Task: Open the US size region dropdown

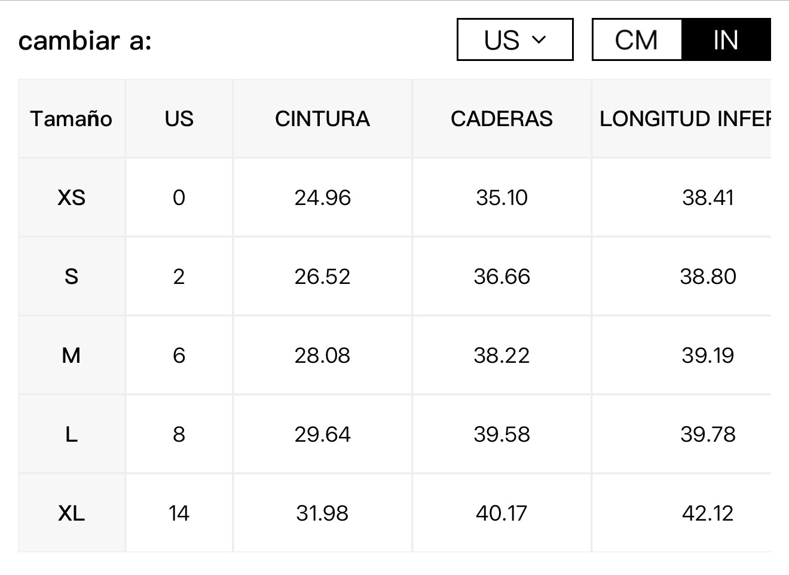Action: 514,40
